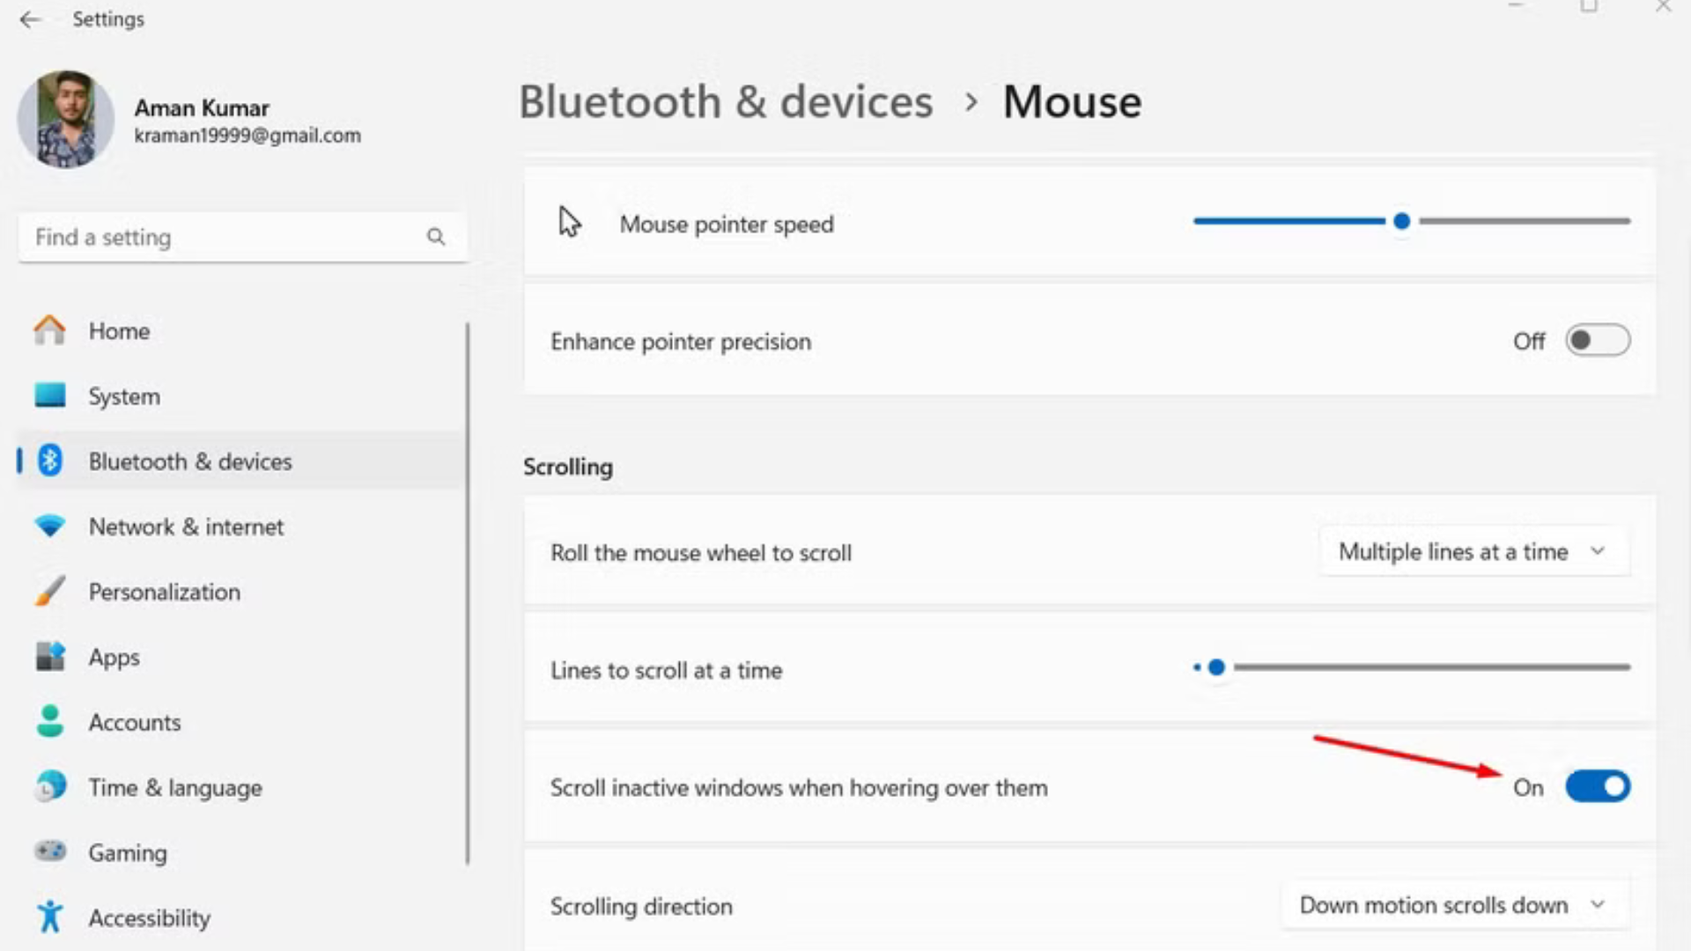The image size is (1691, 951).
Task: Select the Home icon in sidebar
Action: (50, 330)
